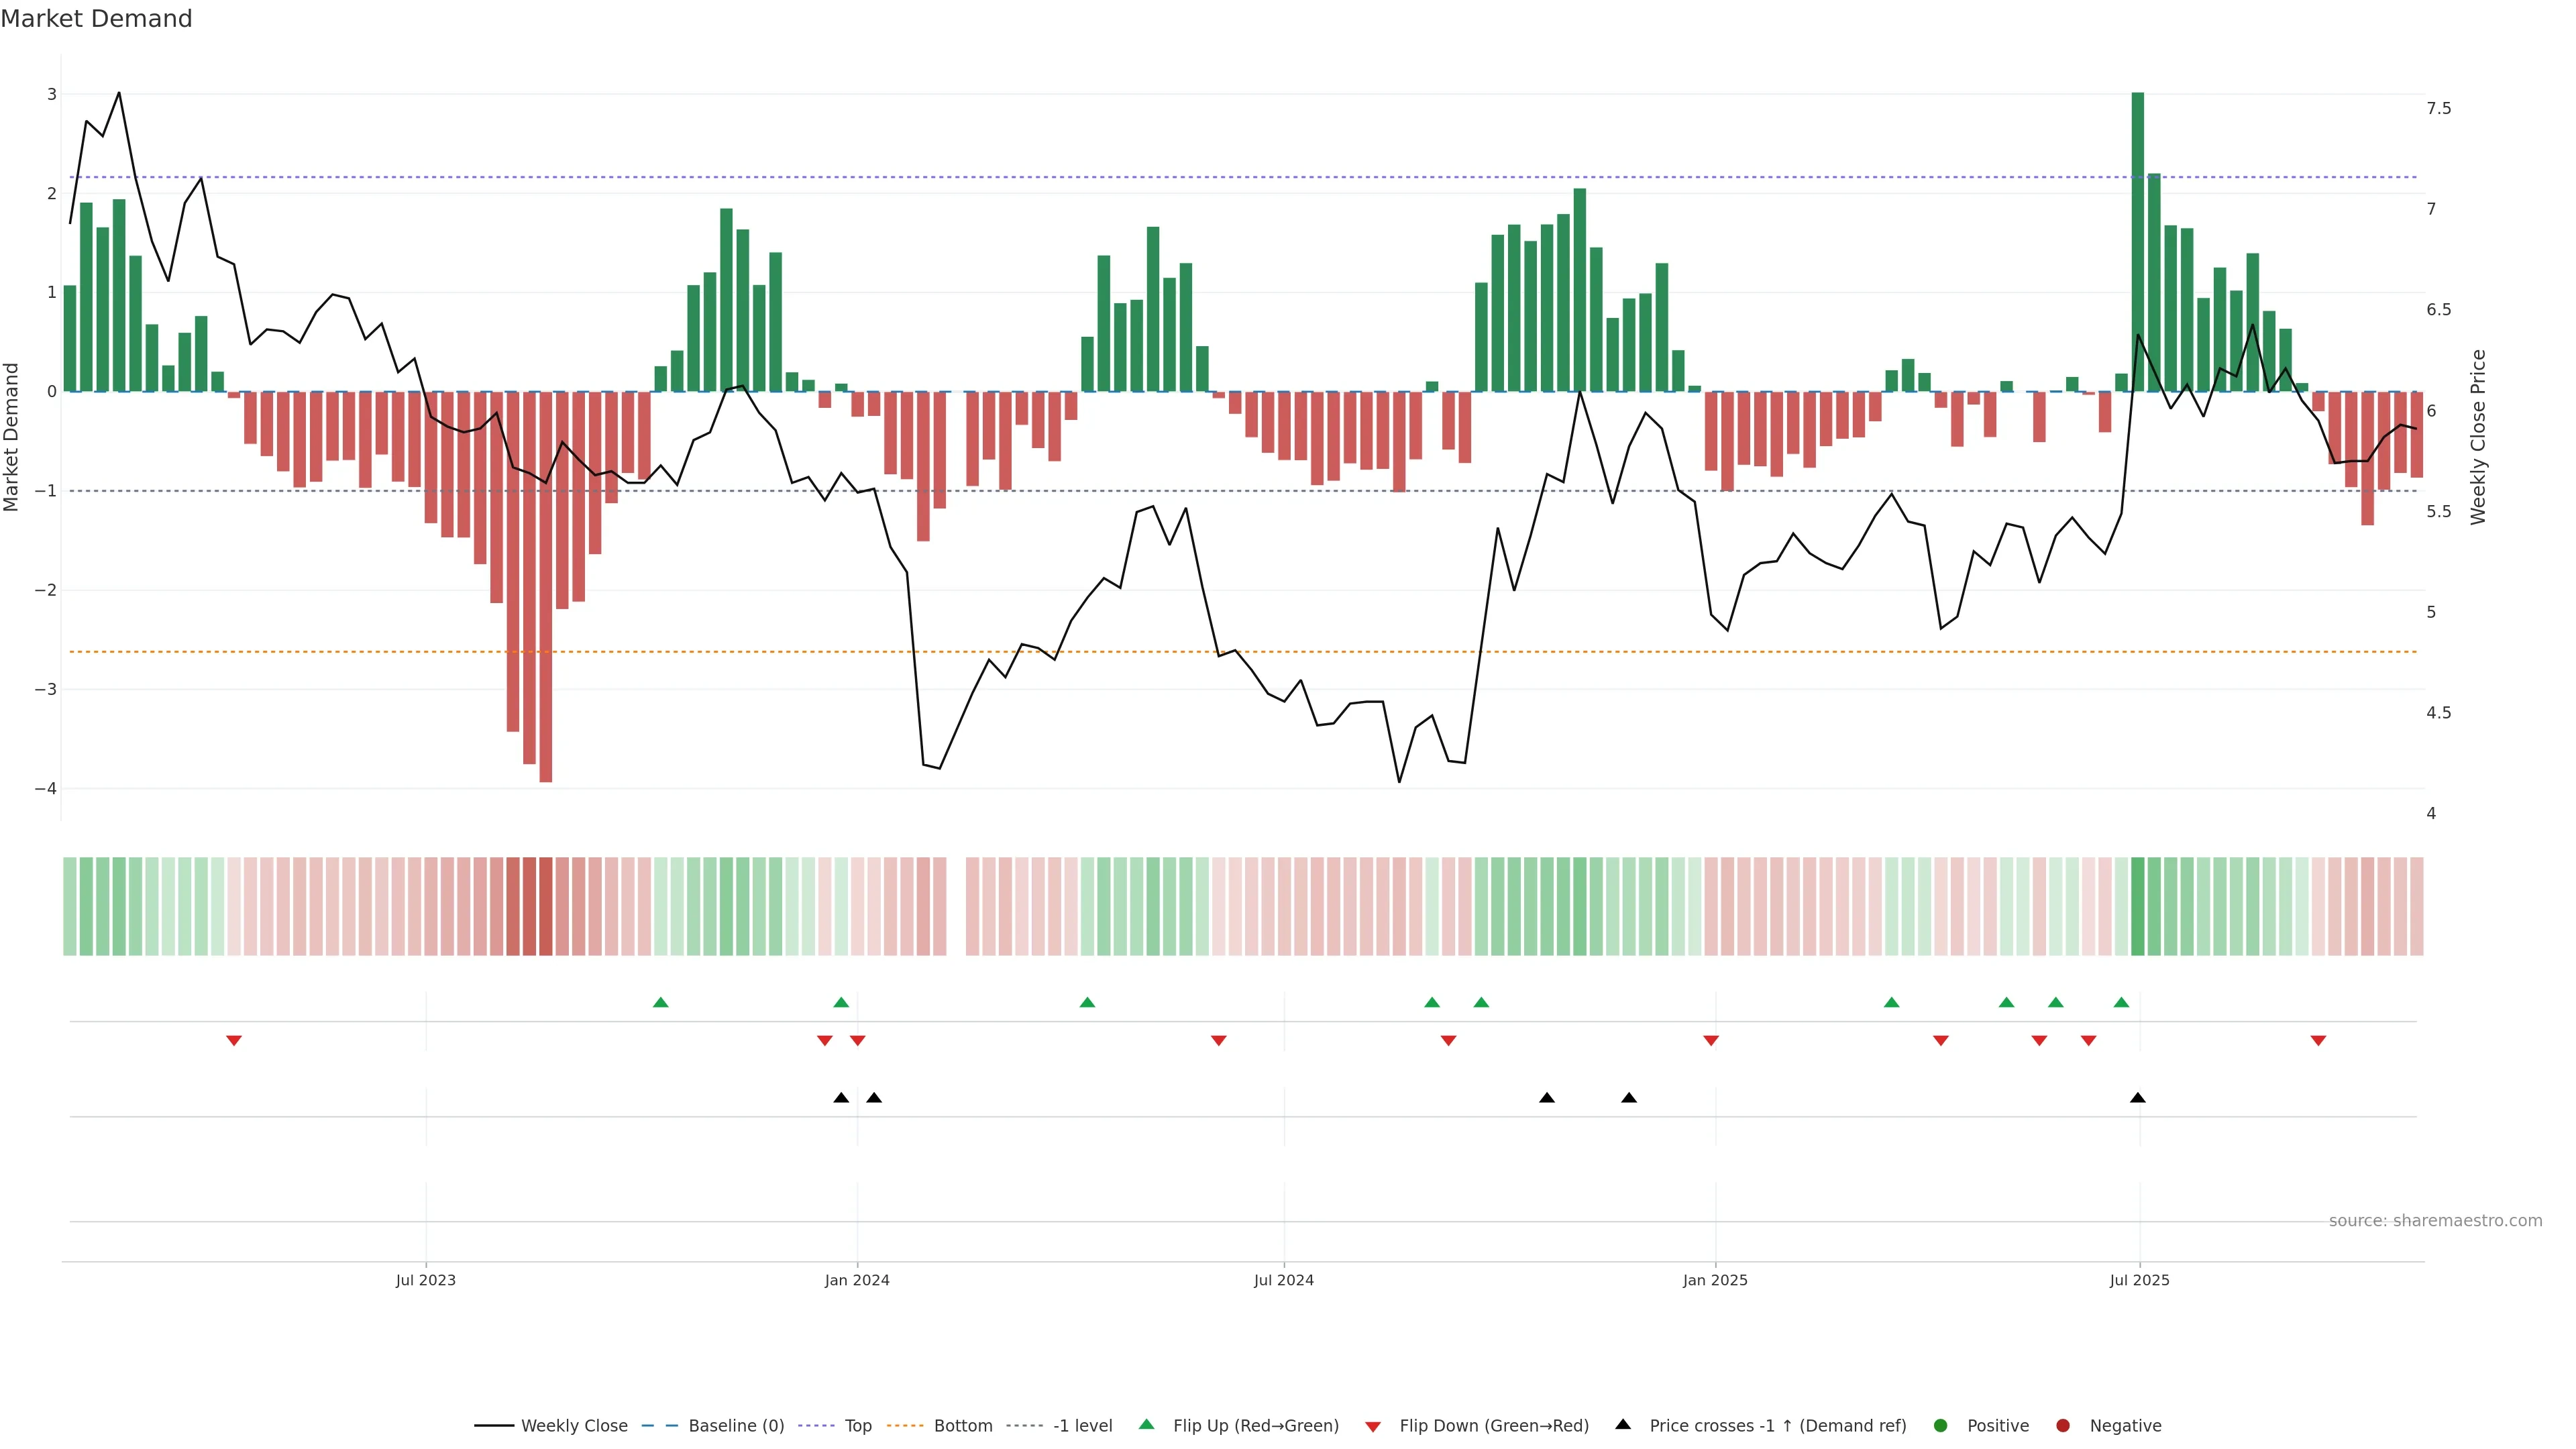This screenshot has width=2576, height=1449.
Task: Click black Price crosses -1 legend triangle
Action: 1623,1424
